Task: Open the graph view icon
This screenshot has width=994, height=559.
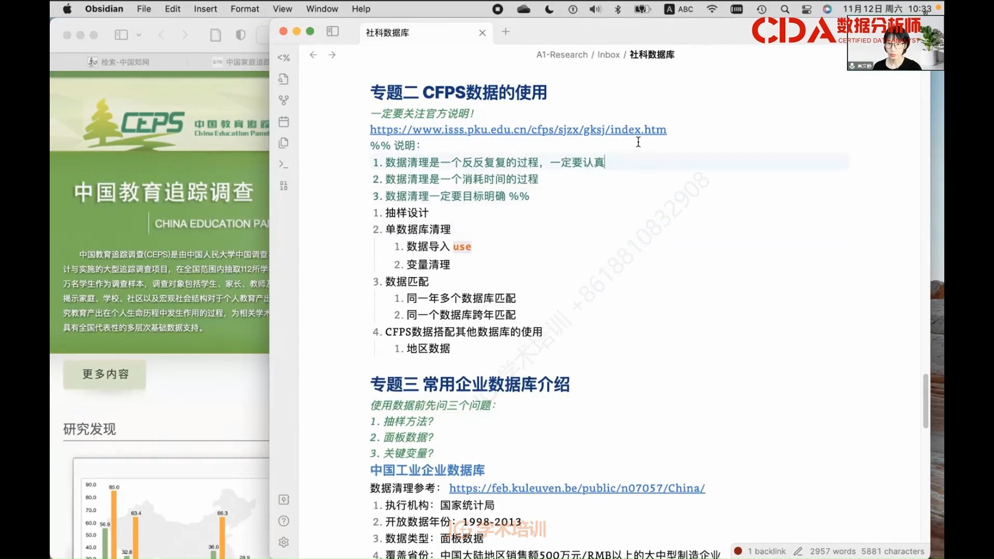Action: pos(283,100)
